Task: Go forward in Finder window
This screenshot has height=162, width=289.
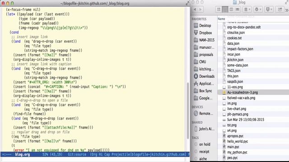Action: [200, 9]
